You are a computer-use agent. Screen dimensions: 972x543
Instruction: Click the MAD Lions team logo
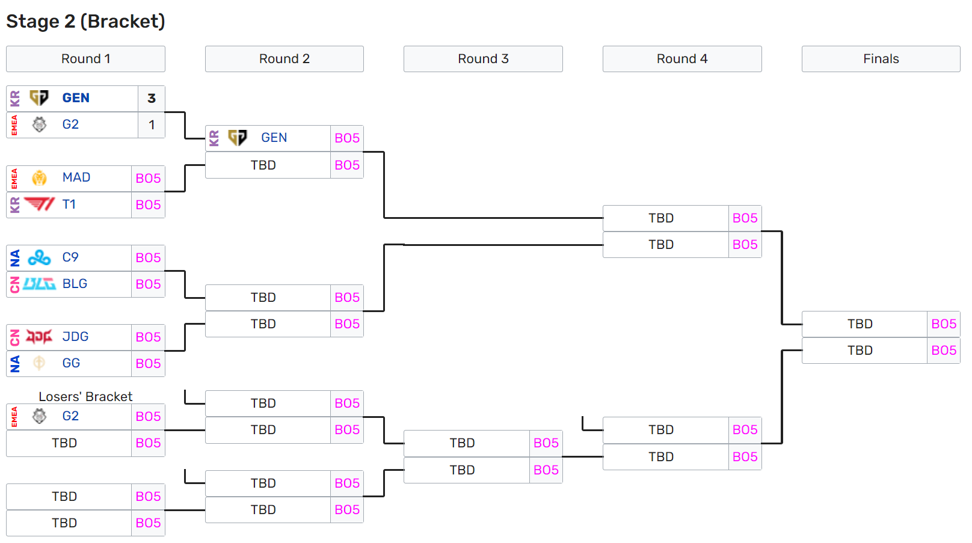pos(39,178)
